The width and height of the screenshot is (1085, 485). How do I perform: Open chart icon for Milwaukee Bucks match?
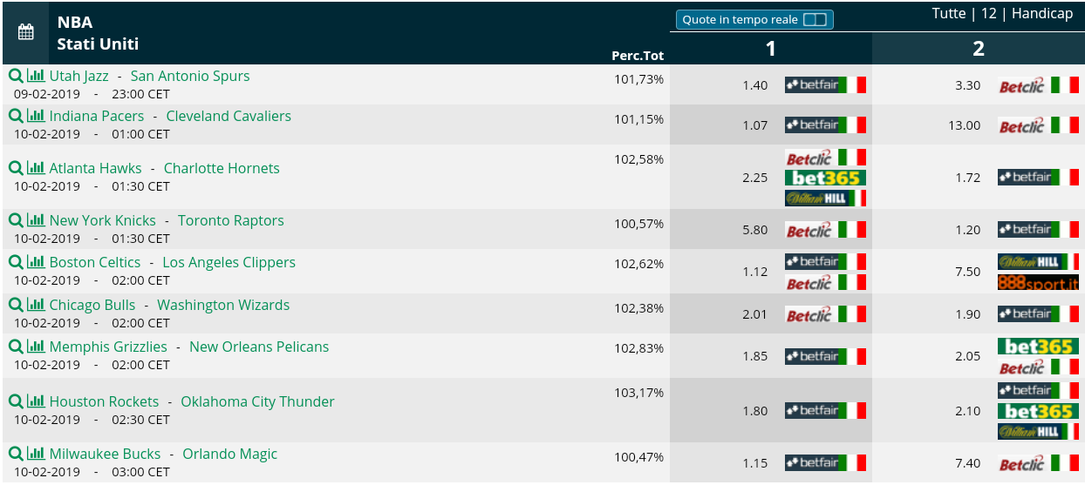pos(36,454)
